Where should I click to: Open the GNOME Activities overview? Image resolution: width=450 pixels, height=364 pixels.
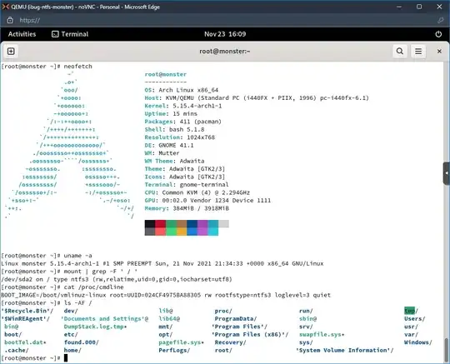[22, 34]
